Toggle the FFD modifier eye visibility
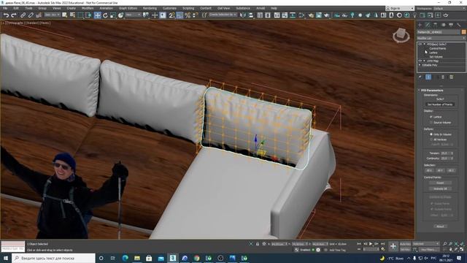The height and width of the screenshot is (263, 467). coord(420,44)
